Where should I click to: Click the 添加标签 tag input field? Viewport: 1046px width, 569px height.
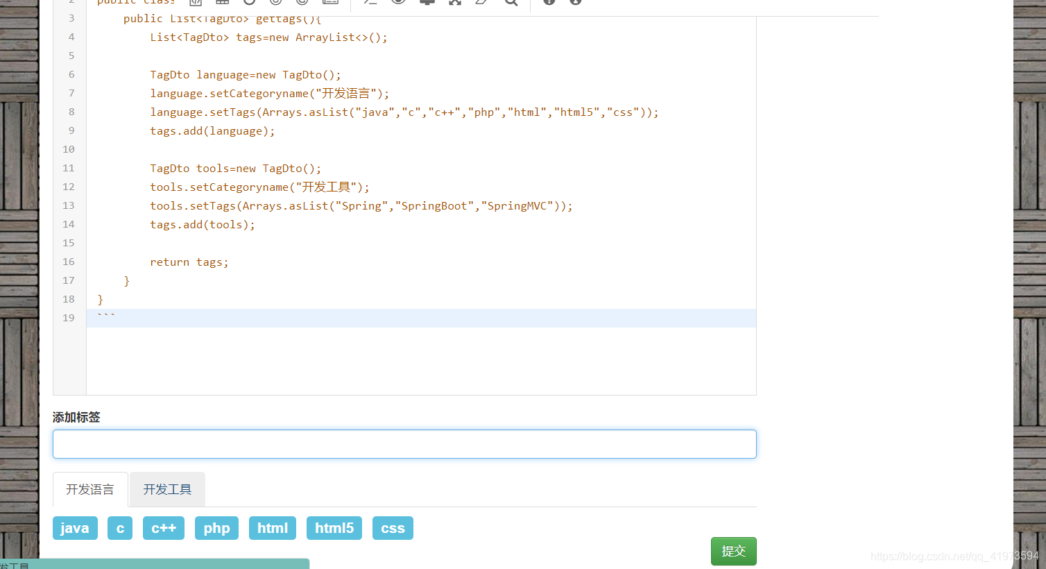tap(404, 444)
